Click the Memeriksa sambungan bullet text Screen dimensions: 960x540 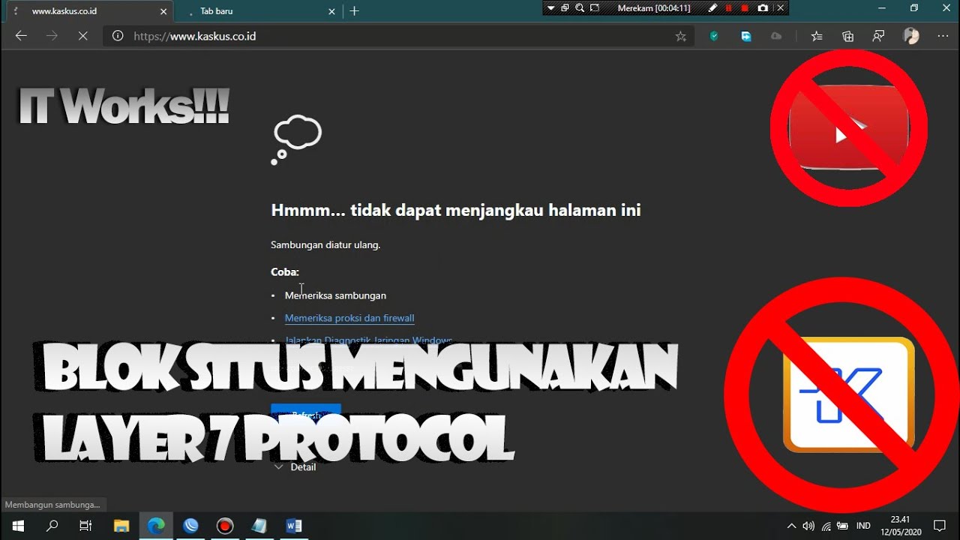pos(335,295)
